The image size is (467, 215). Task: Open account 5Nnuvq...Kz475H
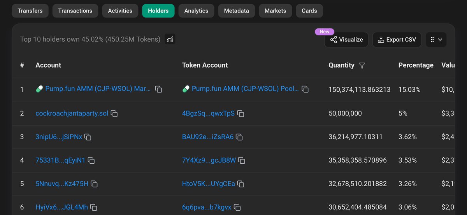[x=62, y=184]
